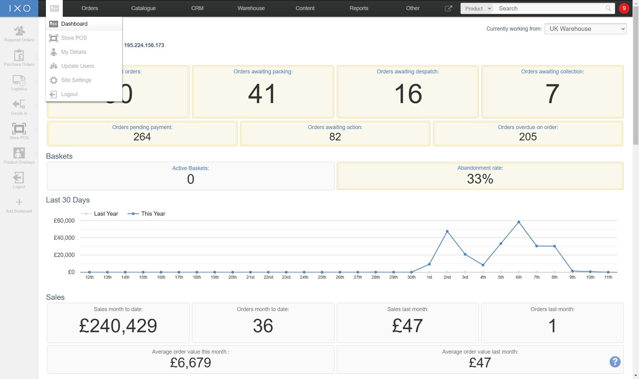The height and width of the screenshot is (379, 639).
Task: Choose Update Users in the dropdown menu
Action: [x=77, y=66]
